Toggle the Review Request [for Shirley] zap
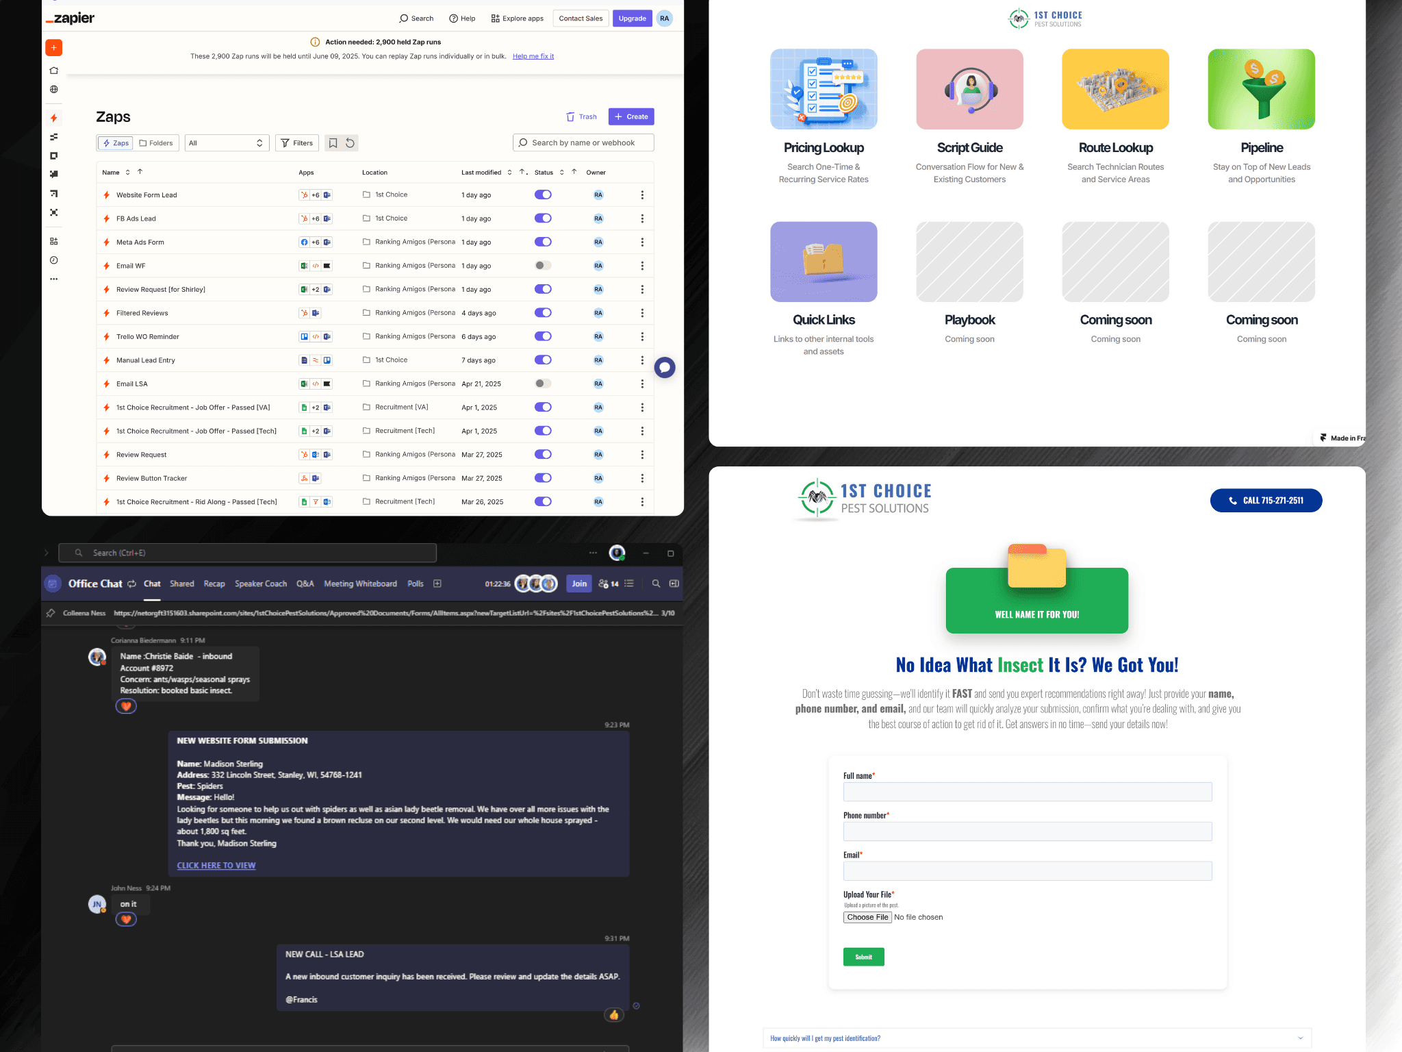1402x1052 pixels. tap(543, 289)
